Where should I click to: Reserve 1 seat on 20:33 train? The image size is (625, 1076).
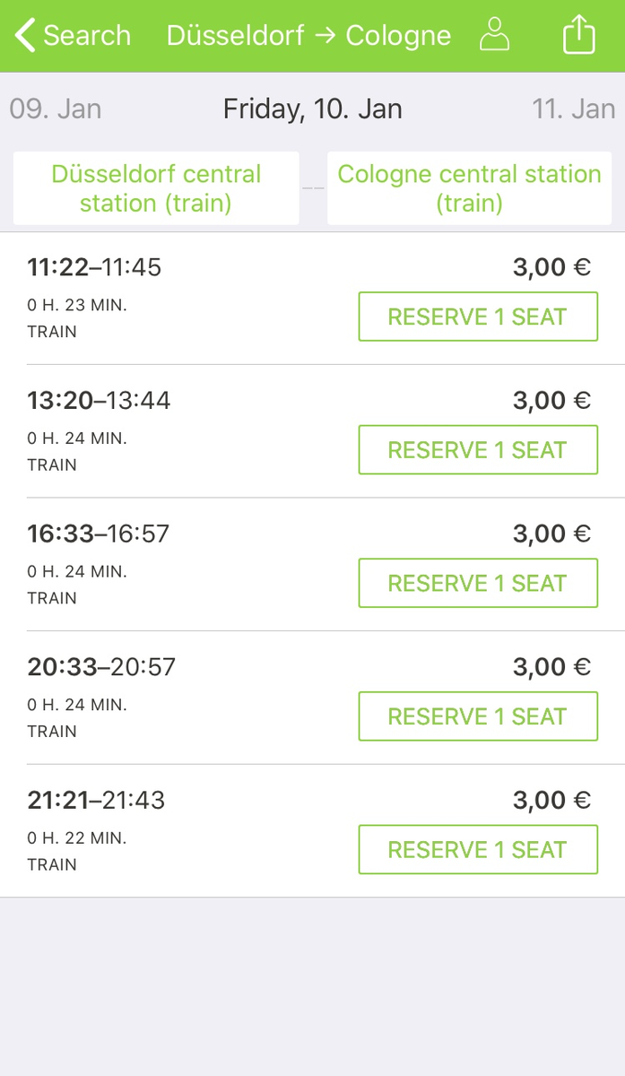click(x=478, y=716)
